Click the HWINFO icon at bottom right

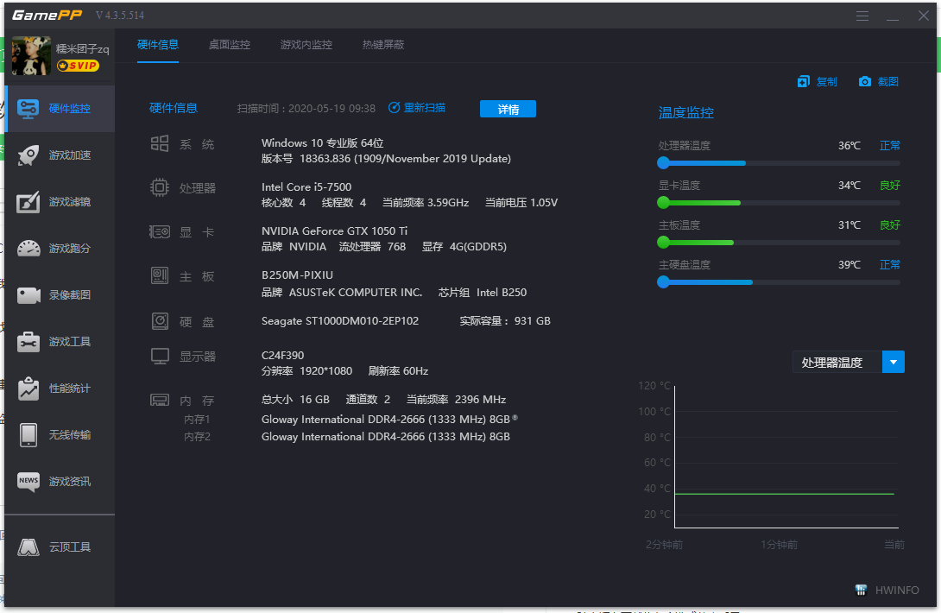[861, 590]
